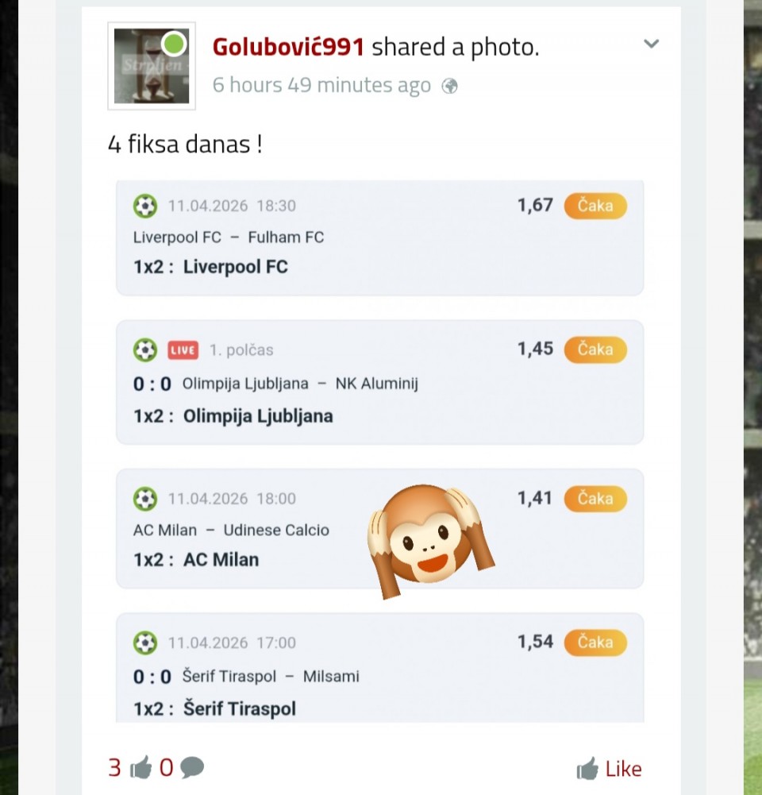Screen dimensions: 762x795
Task: Click the soccer ball icon for Liverpool match
Action: point(145,206)
